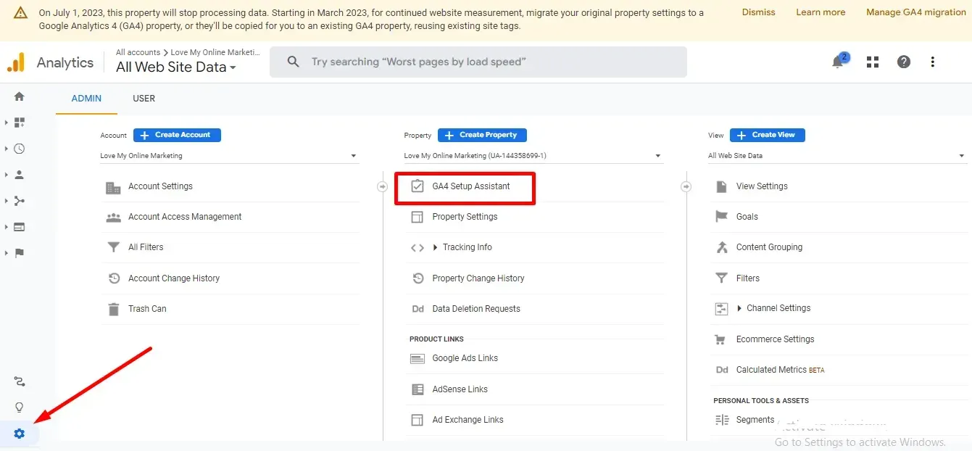Open the Behavior icon in sidebar
Viewport: 972px width, 451px height.
tap(20, 227)
